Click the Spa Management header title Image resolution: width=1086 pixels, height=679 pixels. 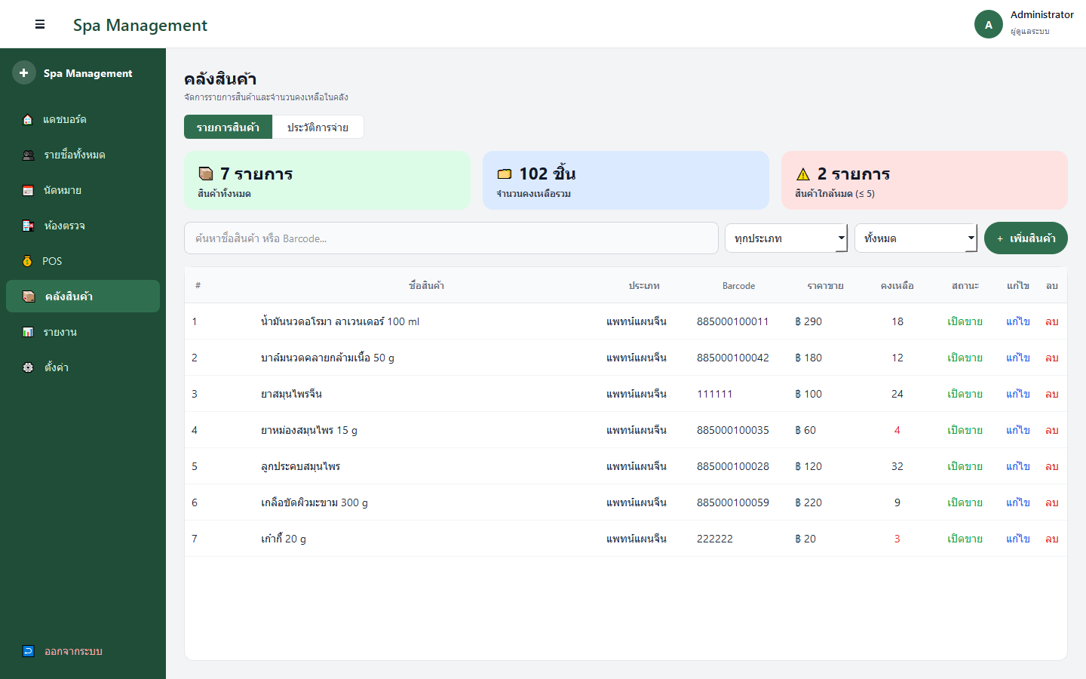point(140,25)
